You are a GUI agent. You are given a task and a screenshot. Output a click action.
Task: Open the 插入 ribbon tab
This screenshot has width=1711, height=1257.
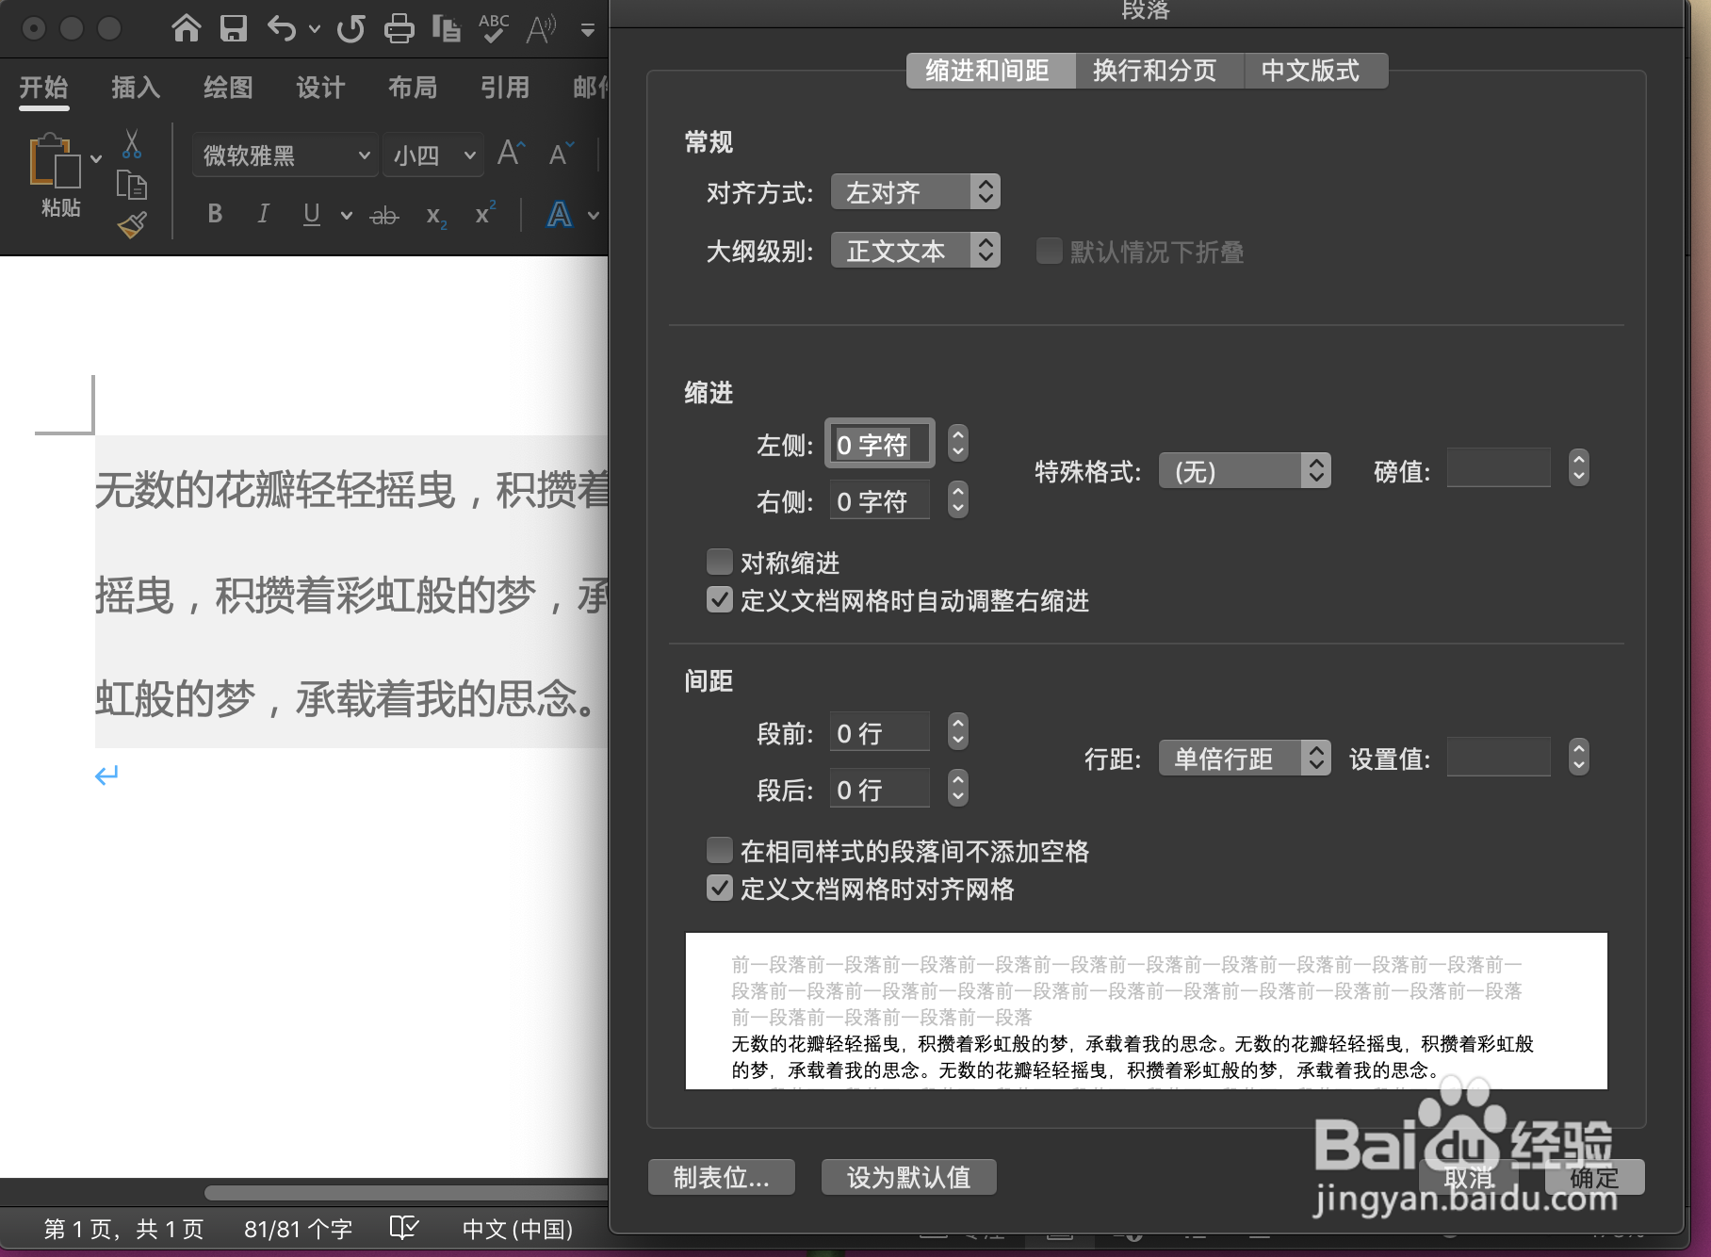point(135,87)
